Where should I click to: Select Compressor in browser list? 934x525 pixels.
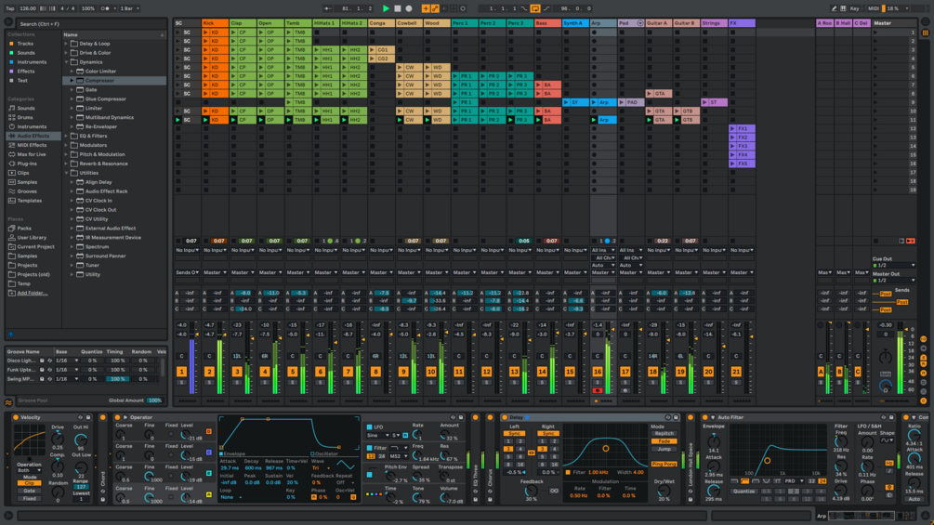click(99, 80)
